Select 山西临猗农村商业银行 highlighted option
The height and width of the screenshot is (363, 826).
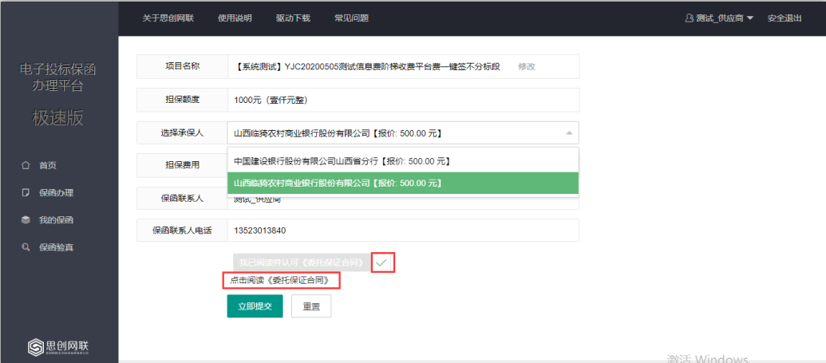coord(403,183)
